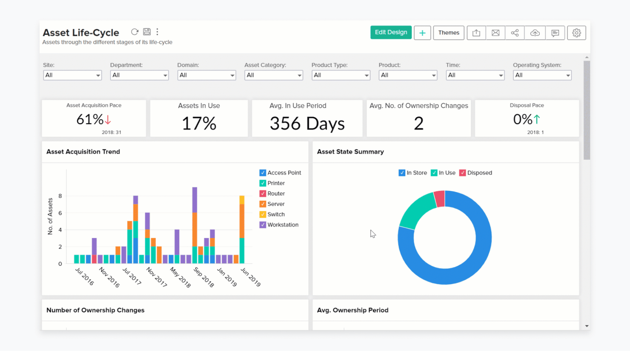Click the share icon
This screenshot has width=630, height=351.
[515, 33]
